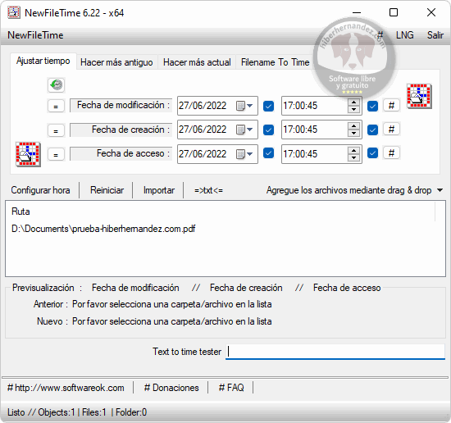Click the Fecha de modificación label button
This screenshot has height=423, width=451.
coord(121,105)
